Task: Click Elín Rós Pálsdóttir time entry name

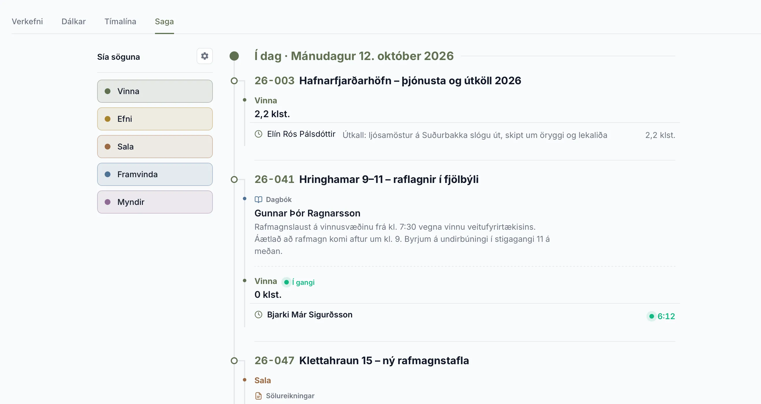Action: pos(301,134)
